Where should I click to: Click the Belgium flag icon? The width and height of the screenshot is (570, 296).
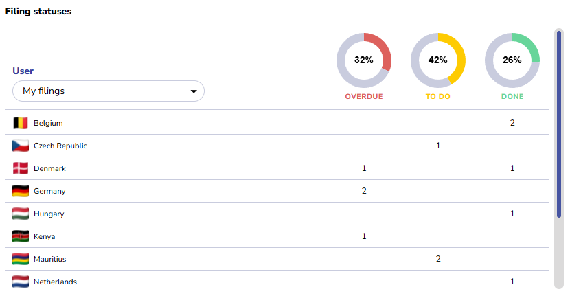[21, 123]
